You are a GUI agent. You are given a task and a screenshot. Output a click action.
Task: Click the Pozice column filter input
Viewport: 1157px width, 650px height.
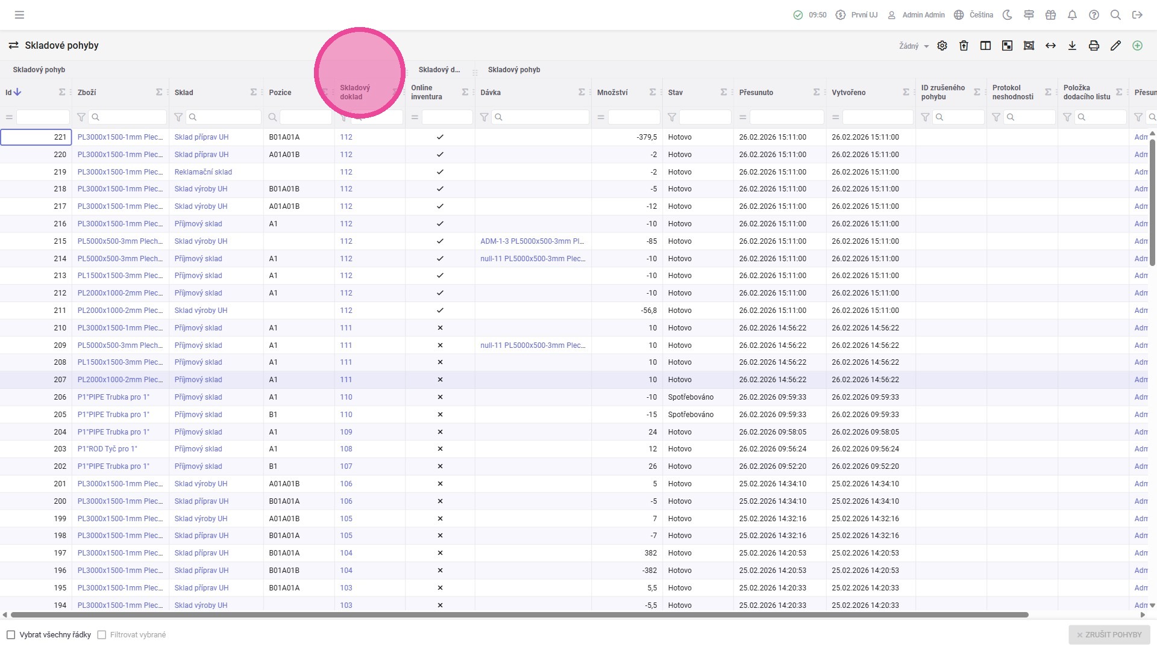click(x=306, y=117)
